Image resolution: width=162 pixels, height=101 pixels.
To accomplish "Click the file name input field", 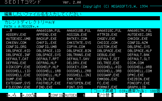I will point(81,18).
